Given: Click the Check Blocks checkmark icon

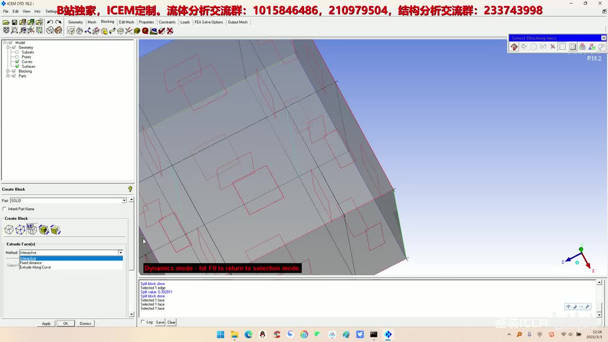Looking at the screenshot, I should point(161,31).
